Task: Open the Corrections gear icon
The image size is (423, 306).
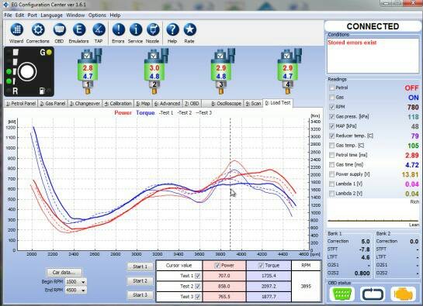Action: (38, 29)
